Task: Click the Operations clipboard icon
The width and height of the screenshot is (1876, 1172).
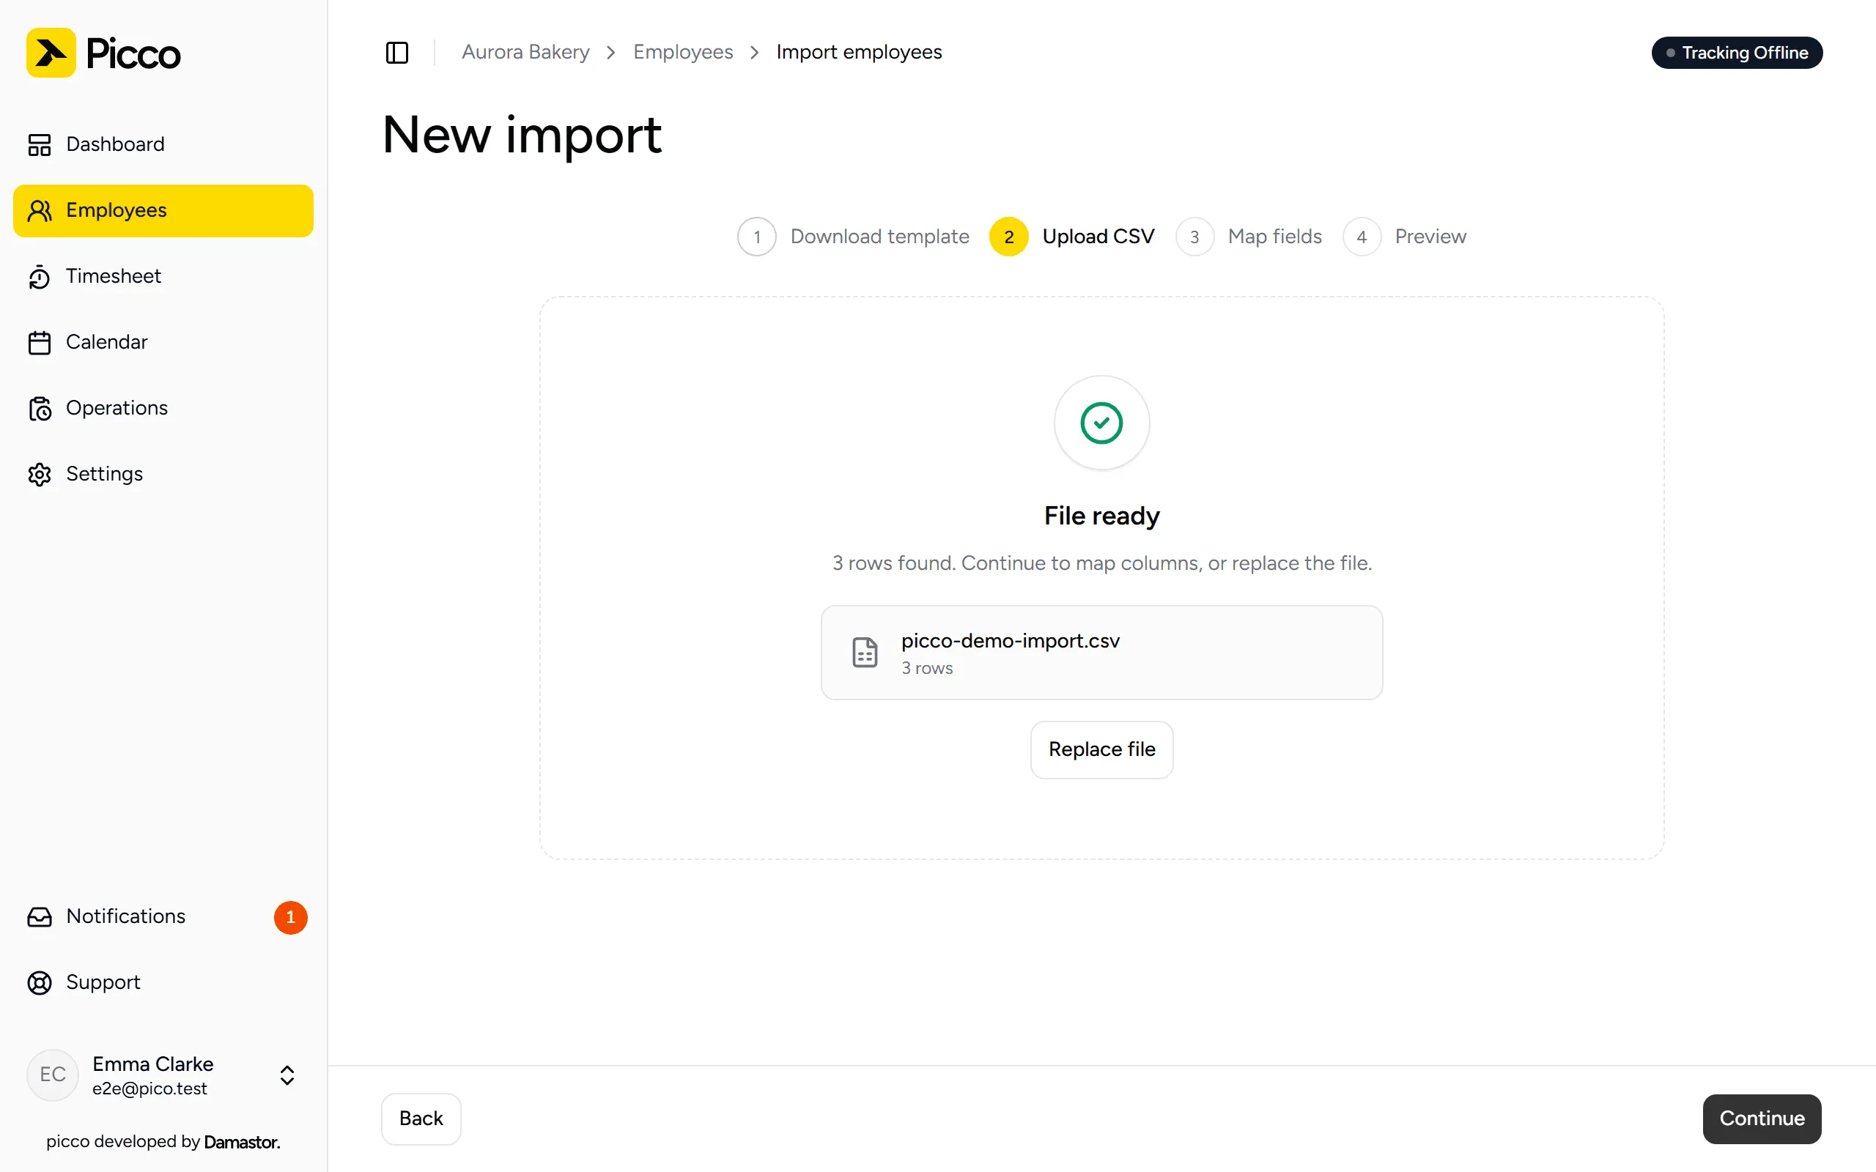Action: point(40,409)
